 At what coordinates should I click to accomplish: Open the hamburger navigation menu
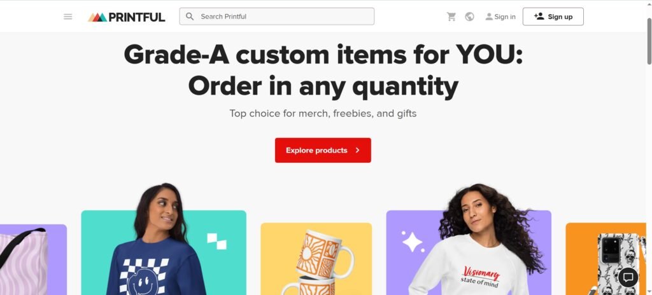point(67,17)
